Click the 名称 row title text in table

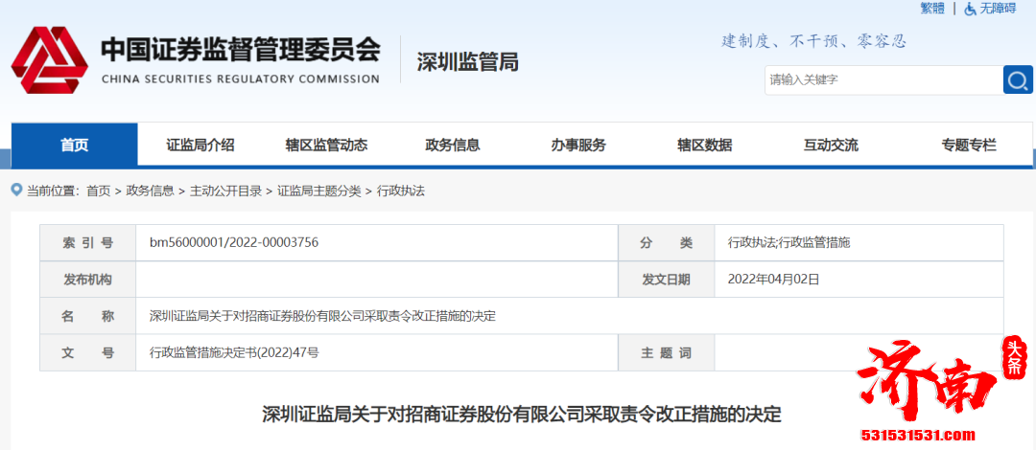[322, 316]
